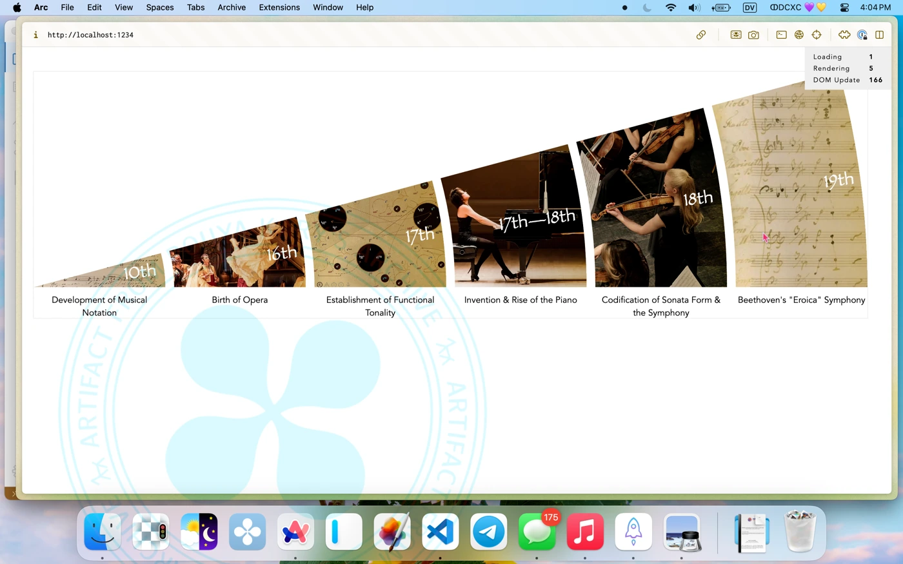
Task: Toggle split view icon in toolbar
Action: (x=879, y=35)
